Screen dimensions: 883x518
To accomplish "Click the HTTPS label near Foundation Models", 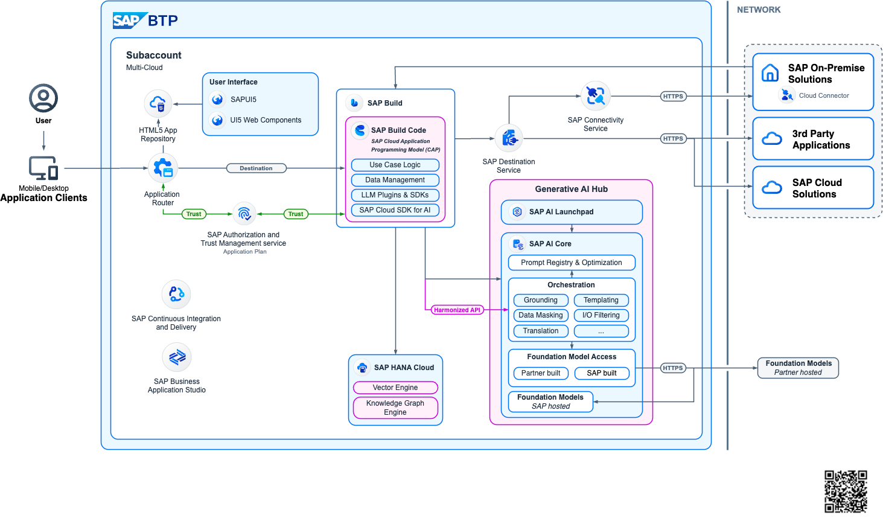I will point(673,368).
